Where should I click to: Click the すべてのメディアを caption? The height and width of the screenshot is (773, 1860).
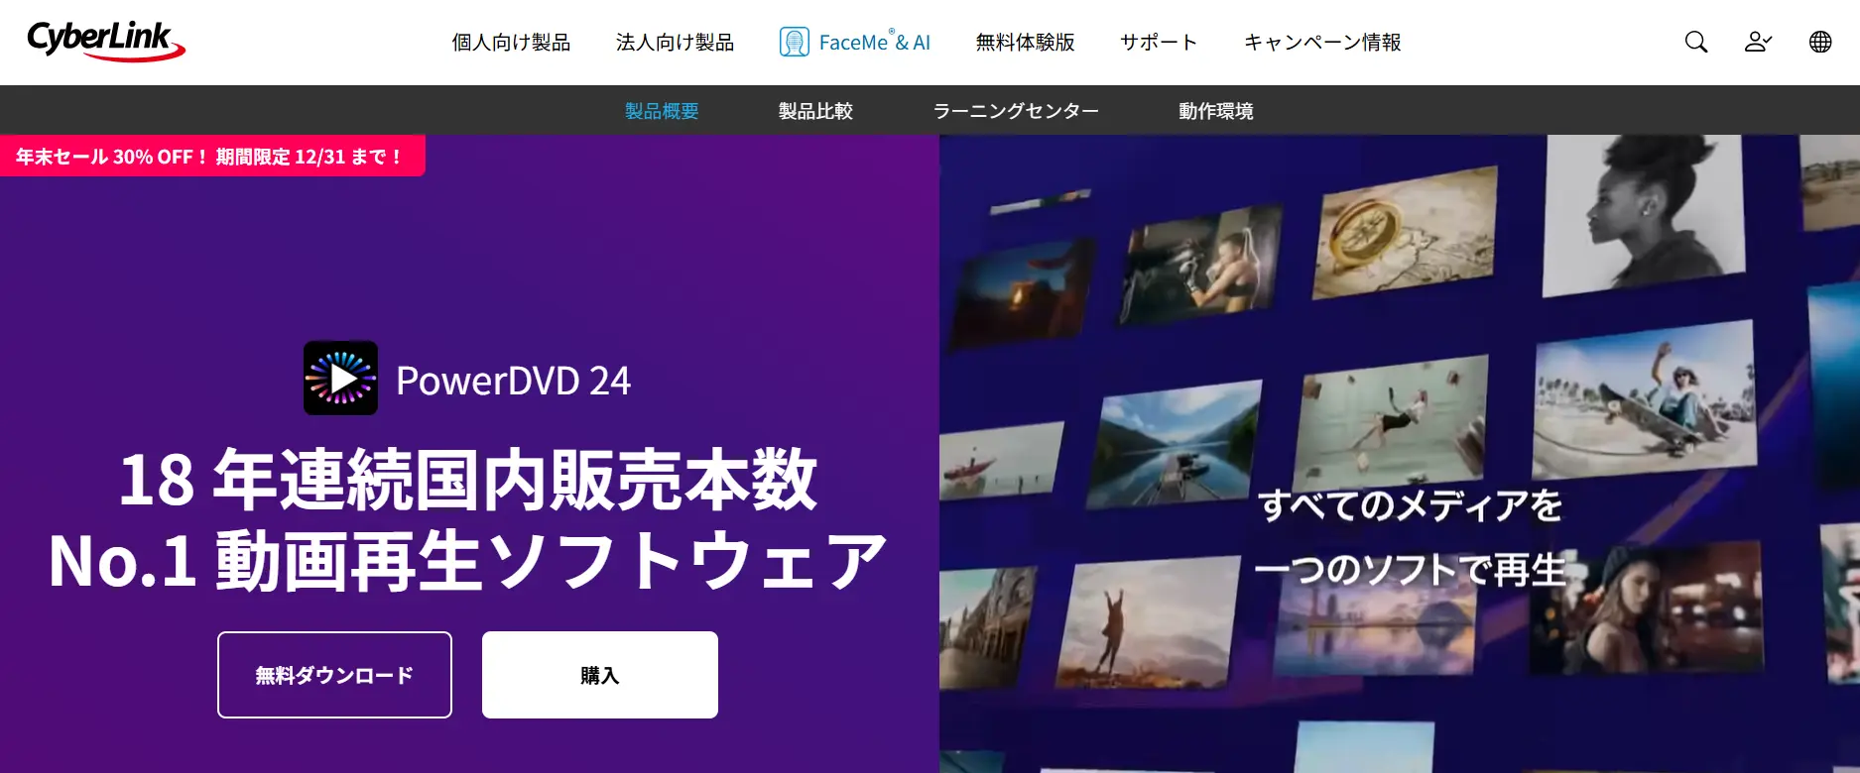(x=1411, y=505)
